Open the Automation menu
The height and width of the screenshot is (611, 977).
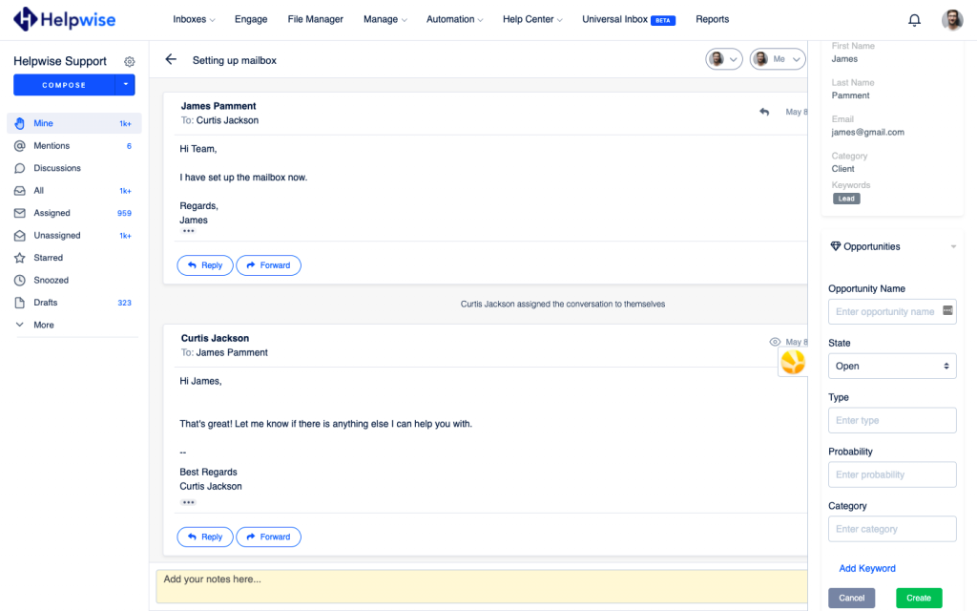454,19
